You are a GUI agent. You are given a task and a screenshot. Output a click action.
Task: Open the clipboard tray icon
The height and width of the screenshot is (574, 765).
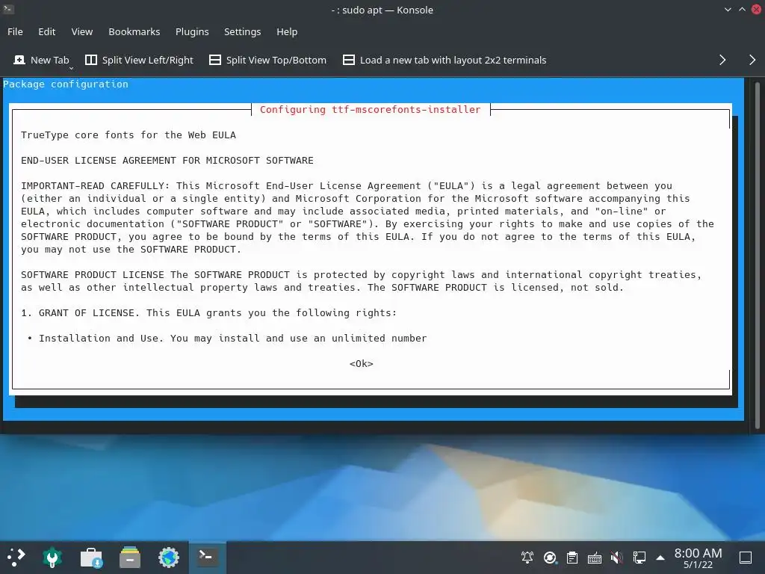pos(572,558)
